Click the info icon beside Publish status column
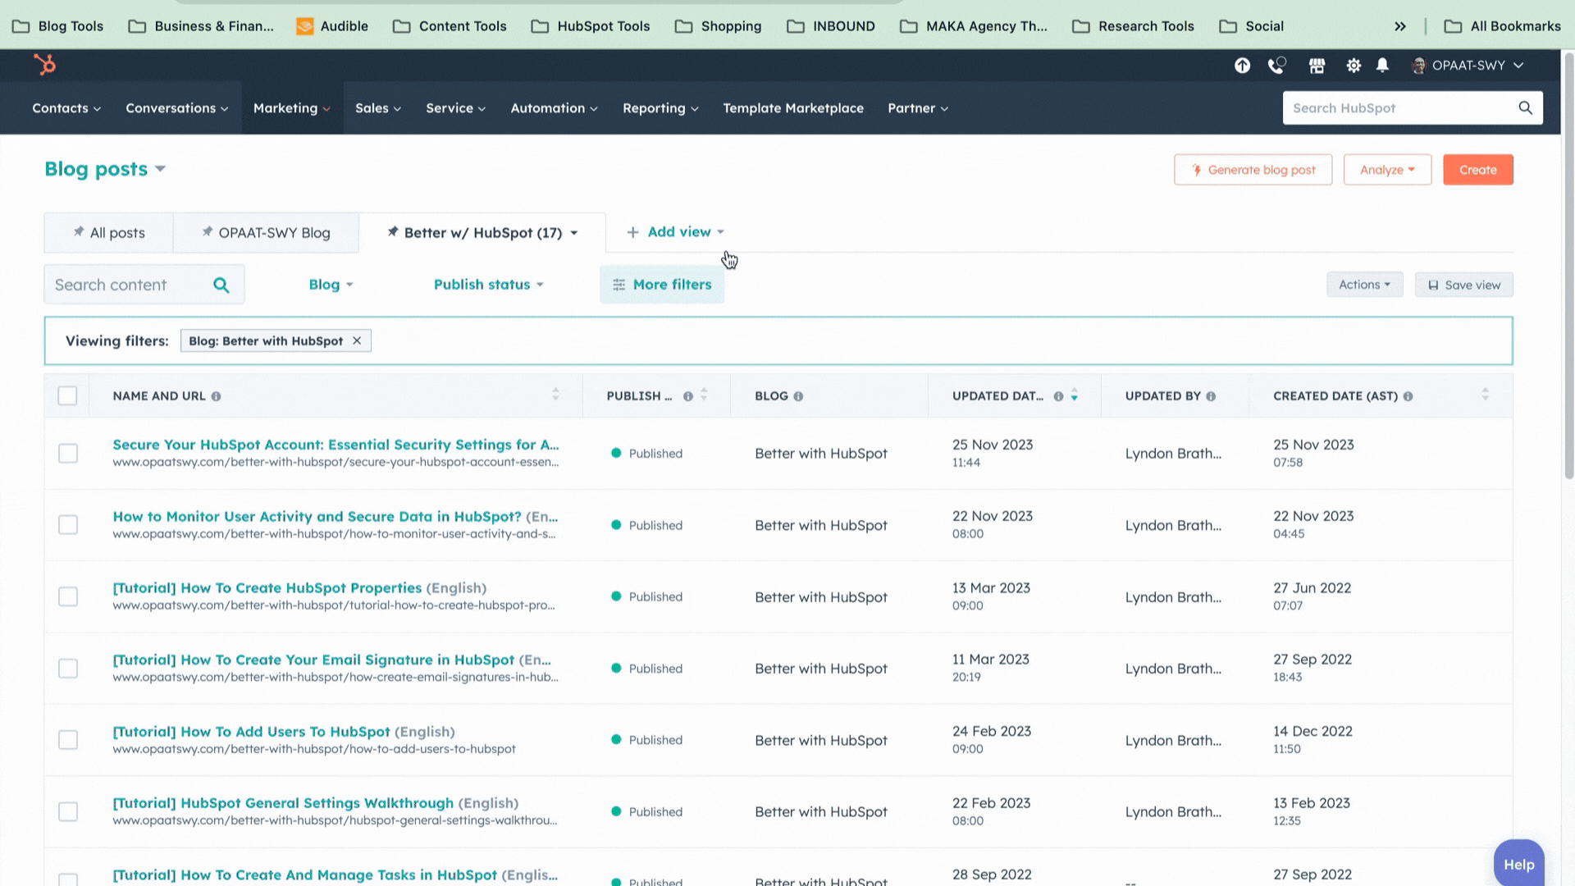The width and height of the screenshot is (1575, 886). click(x=688, y=396)
